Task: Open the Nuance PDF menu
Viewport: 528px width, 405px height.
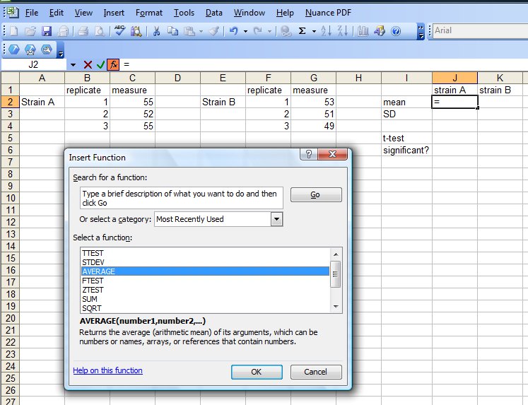Action: pyautogui.click(x=328, y=13)
